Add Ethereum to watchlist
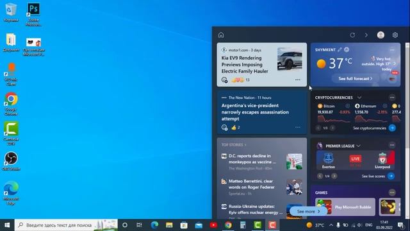This screenshot has width=410, height=231. coord(385,106)
